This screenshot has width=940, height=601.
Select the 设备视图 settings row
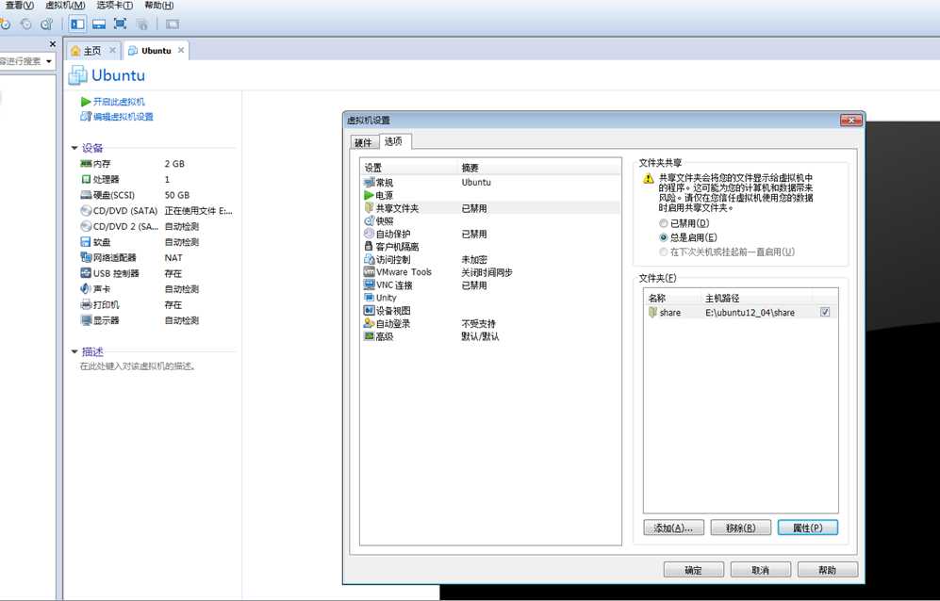point(491,310)
